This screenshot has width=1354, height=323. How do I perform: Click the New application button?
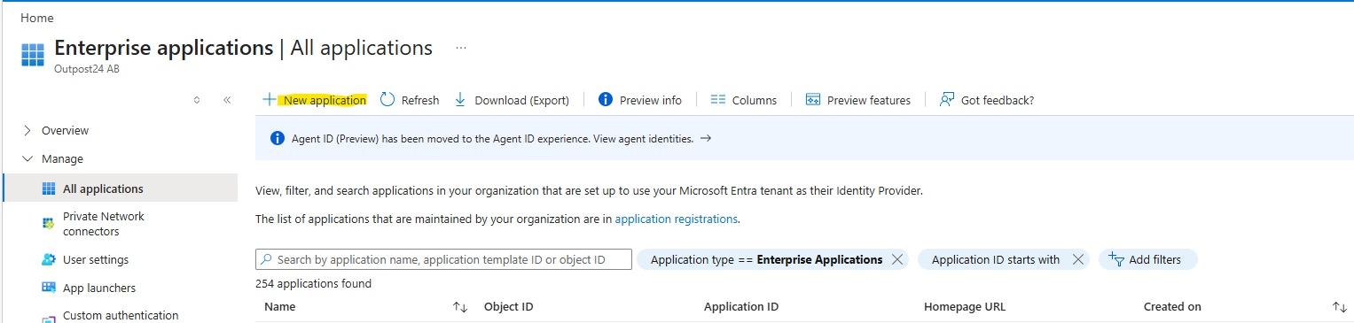click(x=315, y=100)
